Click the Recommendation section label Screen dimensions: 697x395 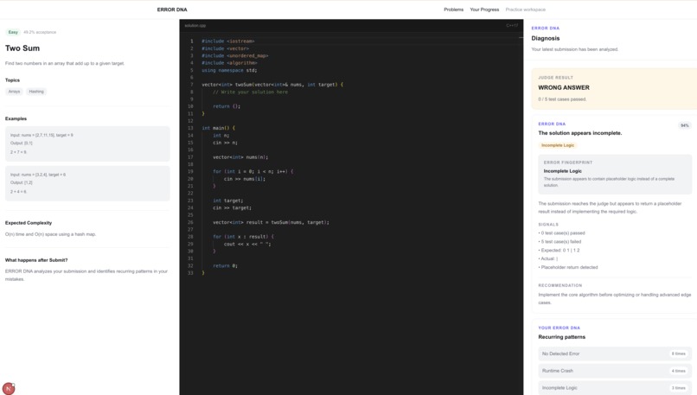560,286
